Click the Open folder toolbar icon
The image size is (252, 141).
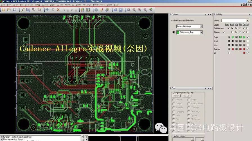(x=9, y=10)
